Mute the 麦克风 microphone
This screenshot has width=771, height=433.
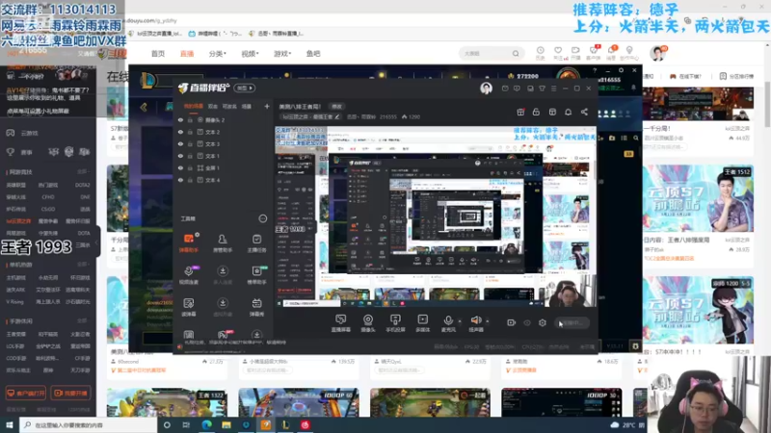tap(448, 323)
